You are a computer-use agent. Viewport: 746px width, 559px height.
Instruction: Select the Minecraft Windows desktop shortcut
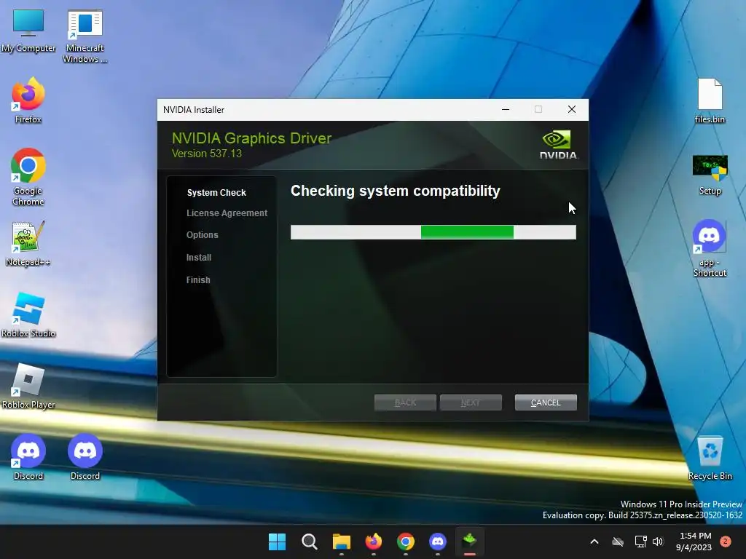pos(85,36)
